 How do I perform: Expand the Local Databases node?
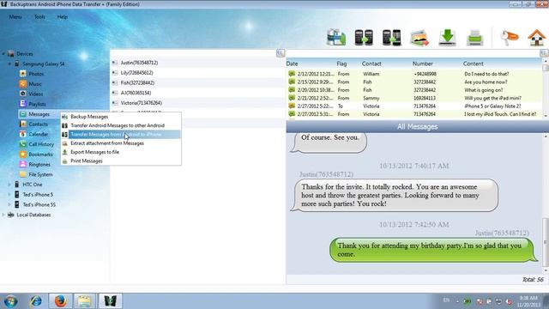3,215
